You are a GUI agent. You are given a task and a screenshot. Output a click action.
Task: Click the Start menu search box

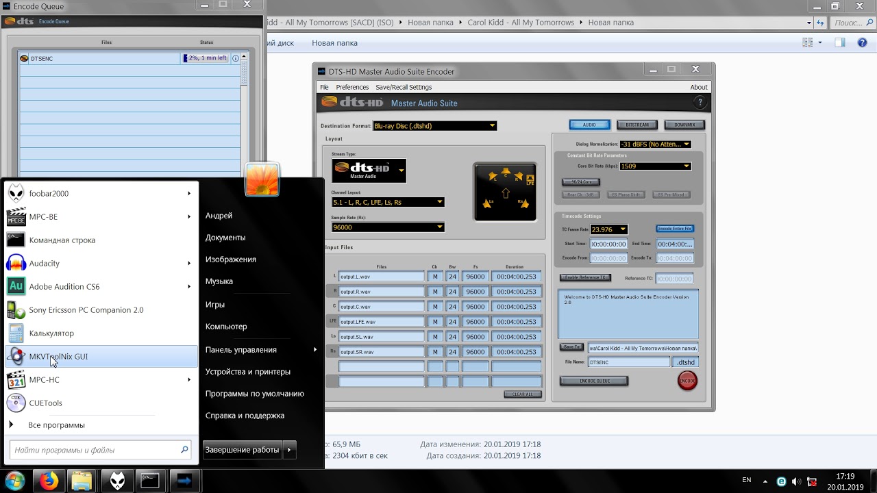(x=101, y=450)
